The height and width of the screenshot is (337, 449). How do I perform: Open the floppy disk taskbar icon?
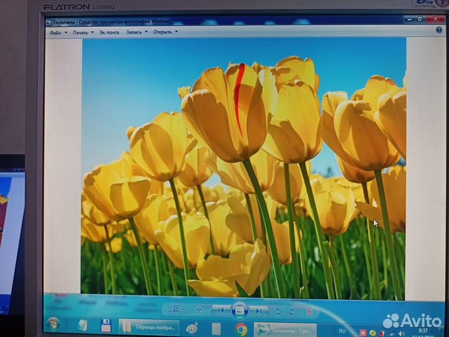(105, 326)
